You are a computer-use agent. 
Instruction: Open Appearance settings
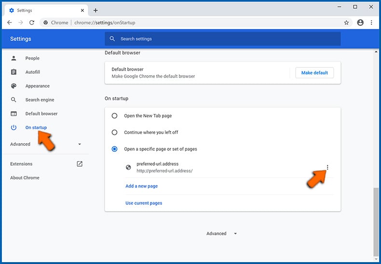pos(38,86)
